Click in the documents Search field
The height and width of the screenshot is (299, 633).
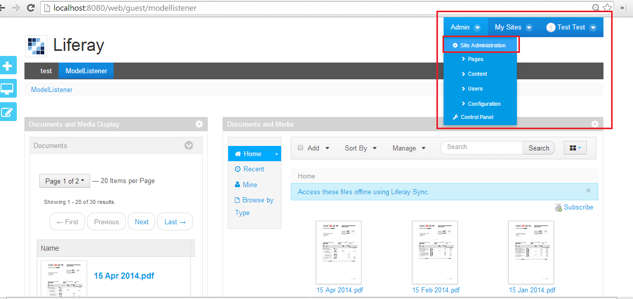point(482,147)
